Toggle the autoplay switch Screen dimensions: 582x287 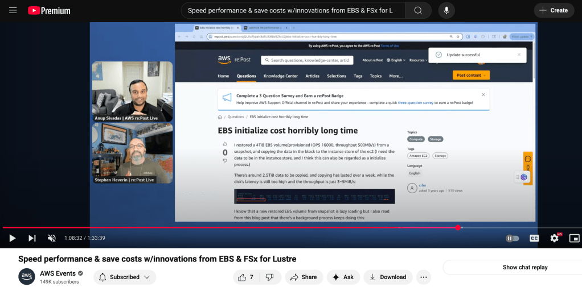tap(512, 238)
